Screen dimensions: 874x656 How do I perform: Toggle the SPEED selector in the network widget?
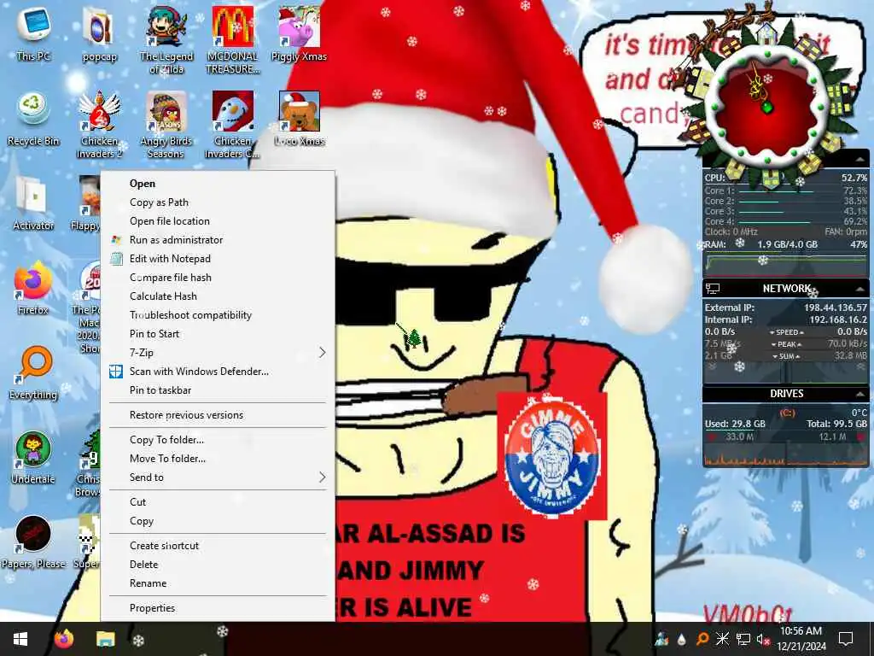[786, 332]
